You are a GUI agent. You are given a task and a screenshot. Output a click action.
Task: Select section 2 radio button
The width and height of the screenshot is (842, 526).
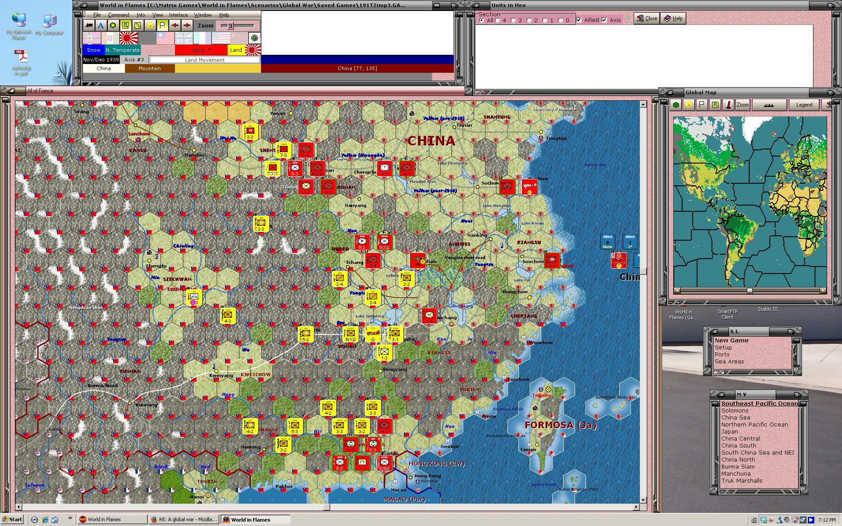coord(529,20)
